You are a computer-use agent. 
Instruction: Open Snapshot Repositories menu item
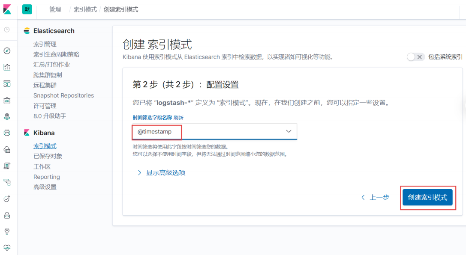pyautogui.click(x=63, y=95)
